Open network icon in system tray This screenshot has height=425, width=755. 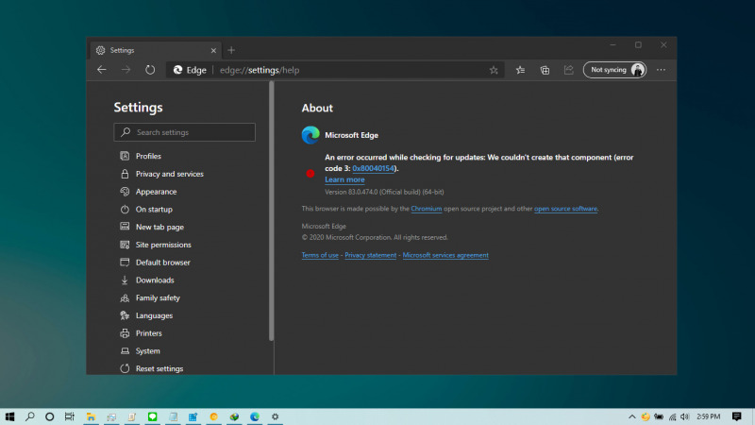point(672,416)
